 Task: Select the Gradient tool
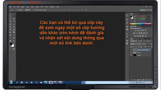[x=14, y=30]
